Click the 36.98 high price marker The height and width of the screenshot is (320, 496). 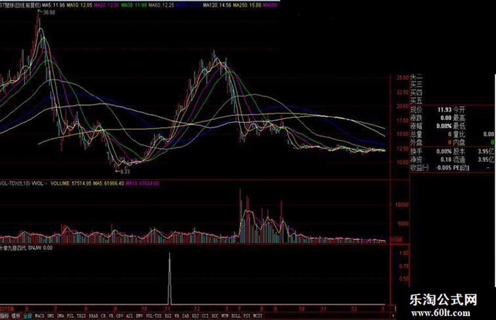point(49,13)
